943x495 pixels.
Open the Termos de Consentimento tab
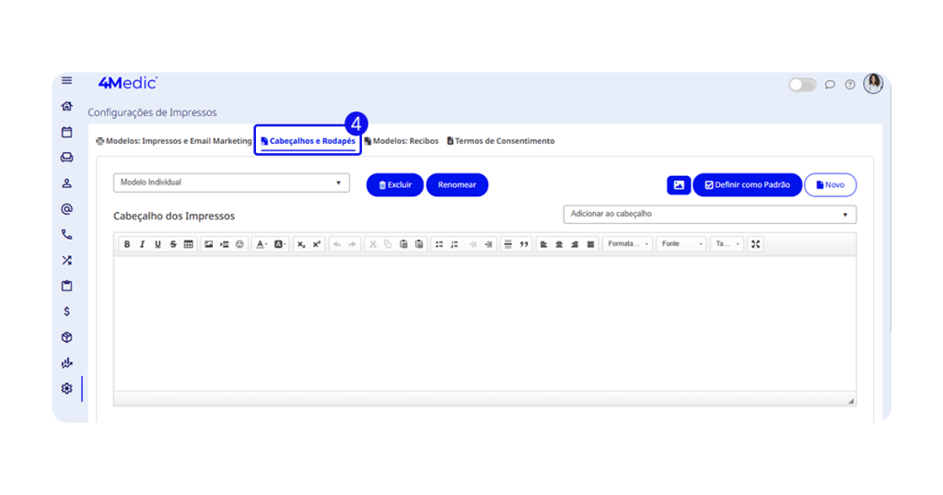pyautogui.click(x=501, y=141)
